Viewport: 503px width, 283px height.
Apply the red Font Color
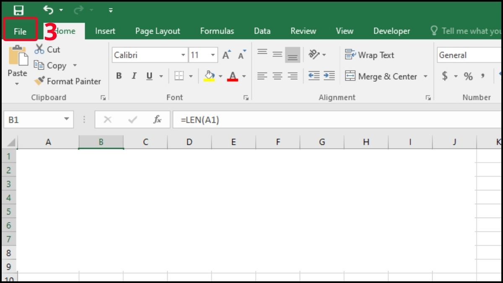[233, 76]
